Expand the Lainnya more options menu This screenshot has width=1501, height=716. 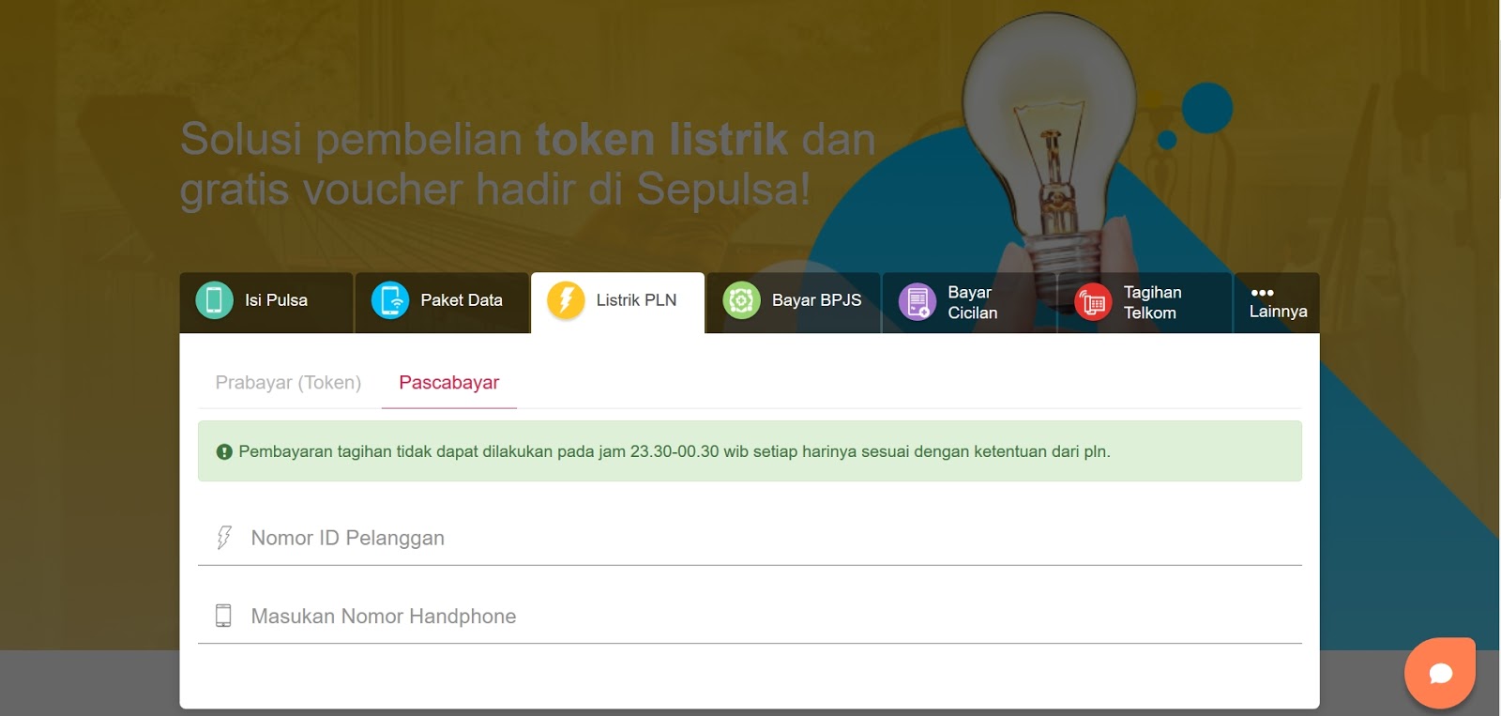point(1277,302)
